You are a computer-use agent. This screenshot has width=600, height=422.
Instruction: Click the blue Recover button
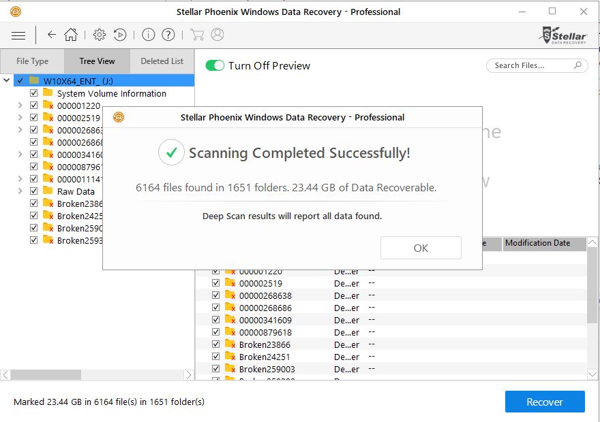[x=544, y=402]
